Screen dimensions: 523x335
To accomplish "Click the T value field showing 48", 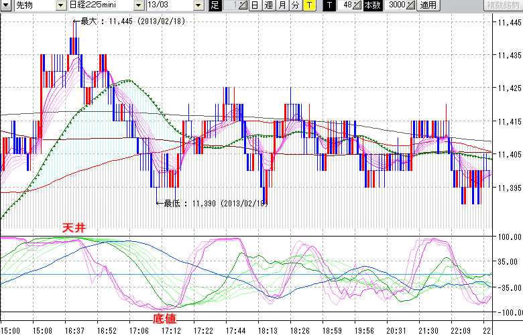I will [x=345, y=5].
